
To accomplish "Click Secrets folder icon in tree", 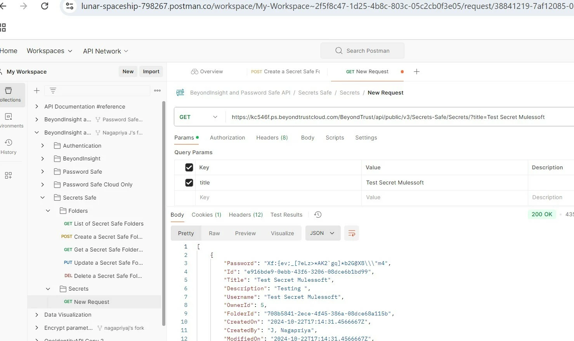I will coord(63,289).
